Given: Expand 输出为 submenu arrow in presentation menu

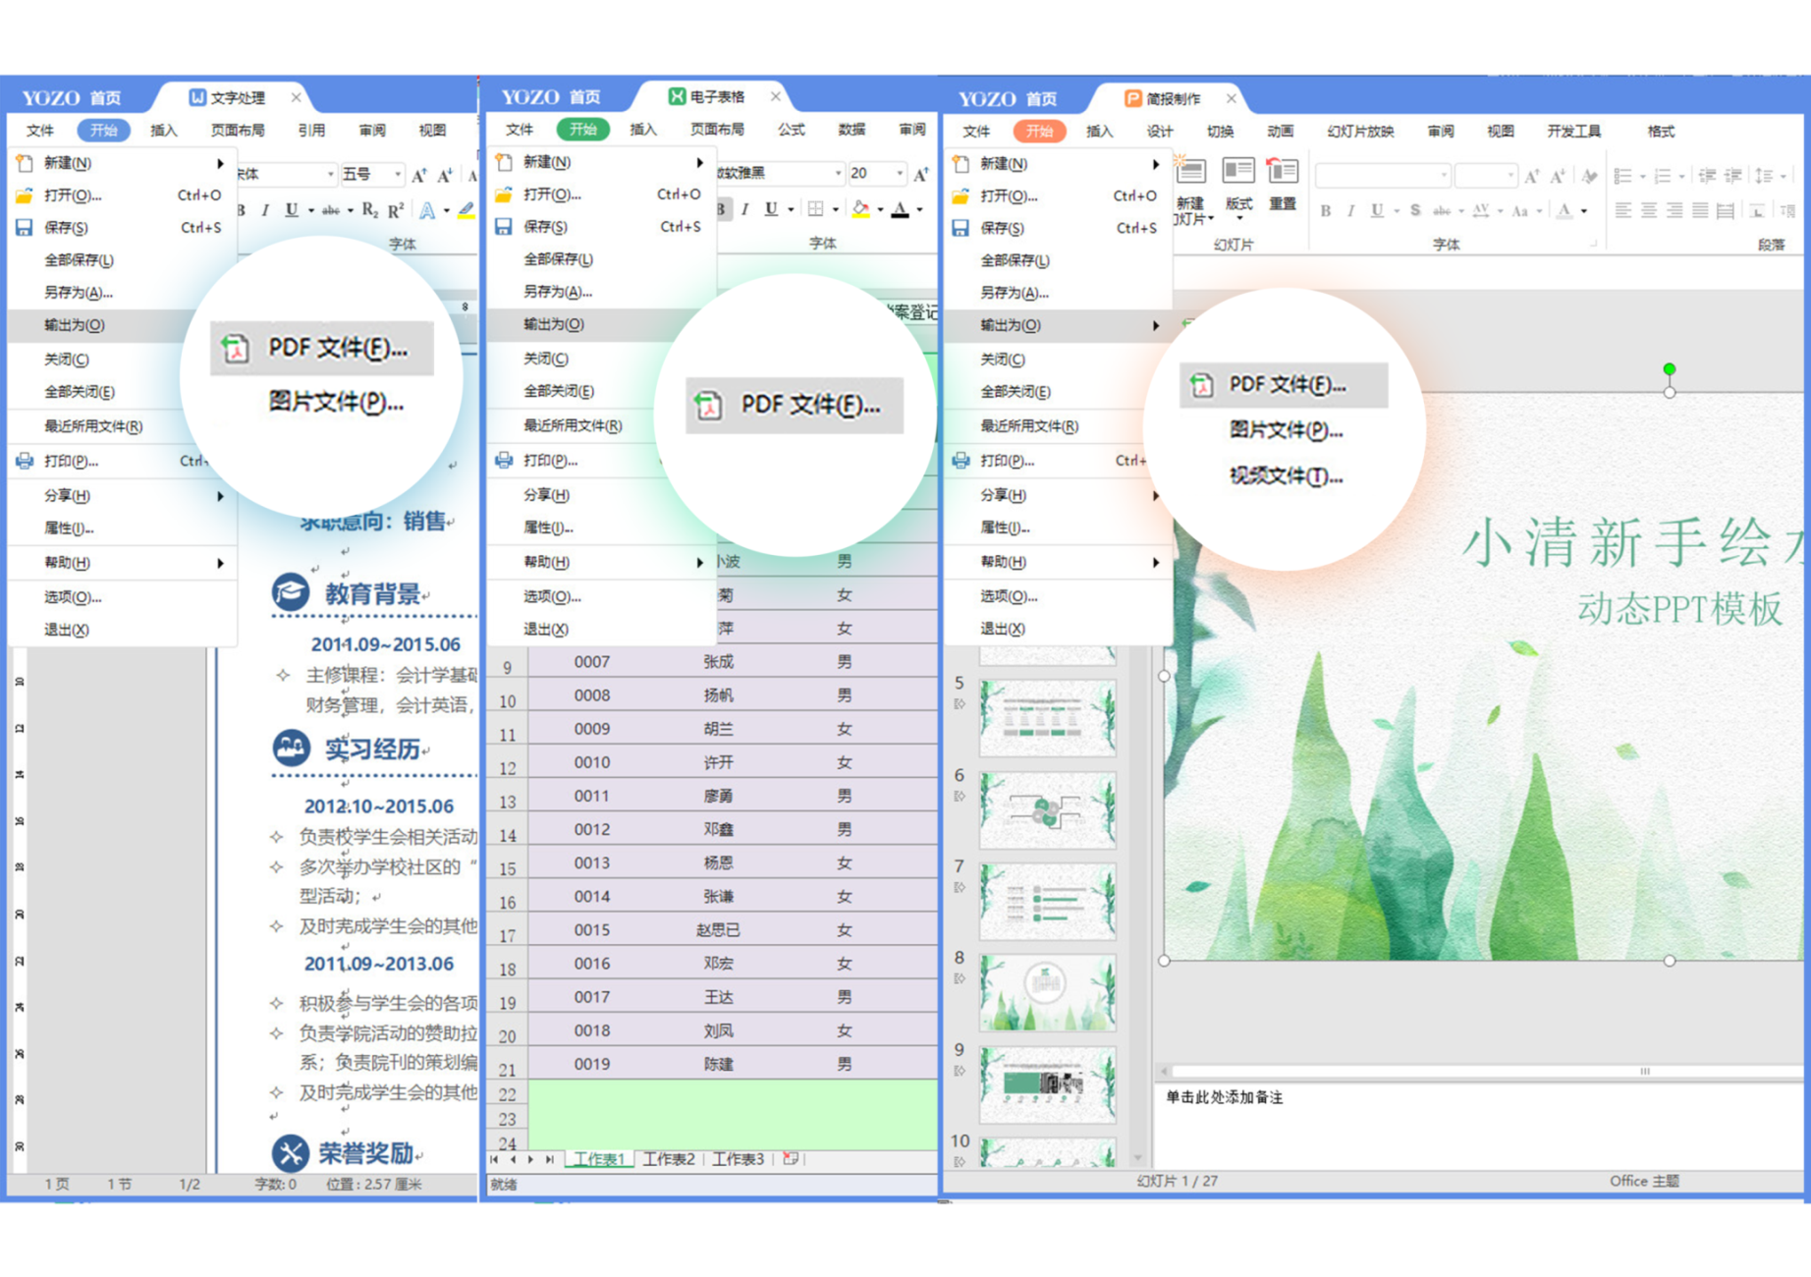Looking at the screenshot, I should coord(1156,325).
